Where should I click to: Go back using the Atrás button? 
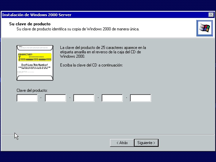point(122,143)
